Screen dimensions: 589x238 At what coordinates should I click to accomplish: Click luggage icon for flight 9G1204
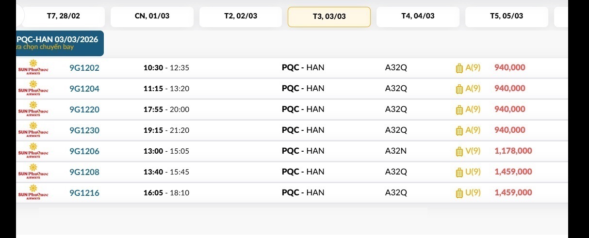(459, 89)
